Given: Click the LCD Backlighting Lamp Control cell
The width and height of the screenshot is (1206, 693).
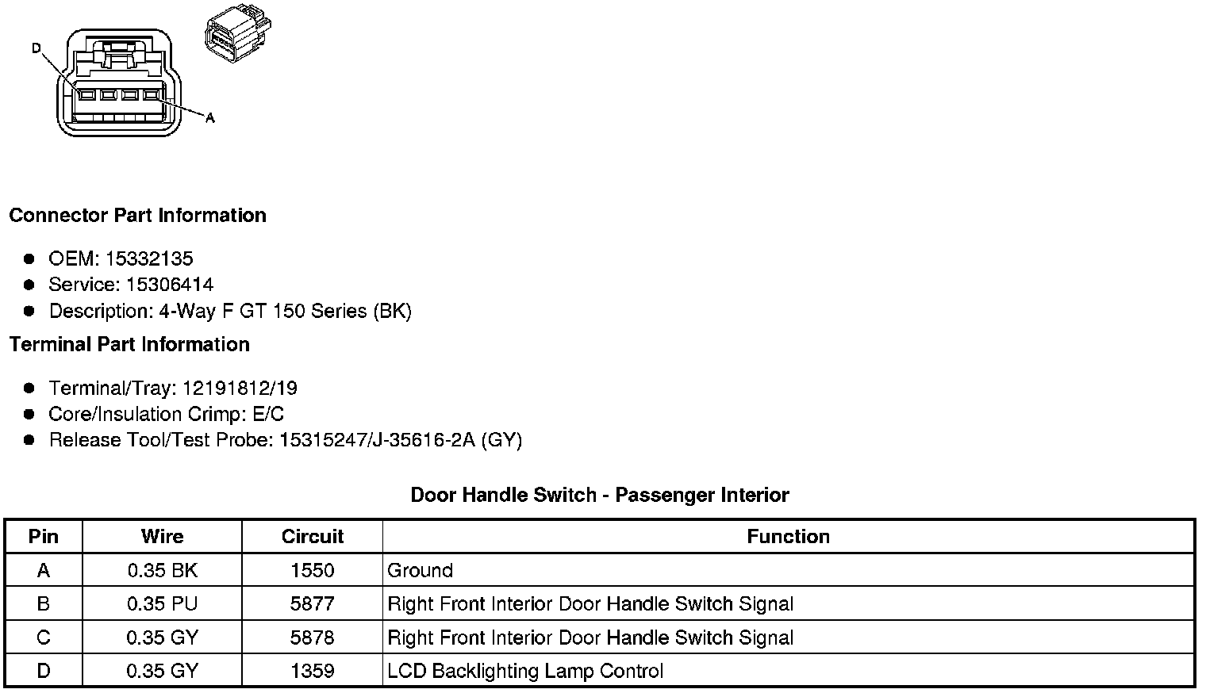Looking at the screenshot, I should 524,672.
